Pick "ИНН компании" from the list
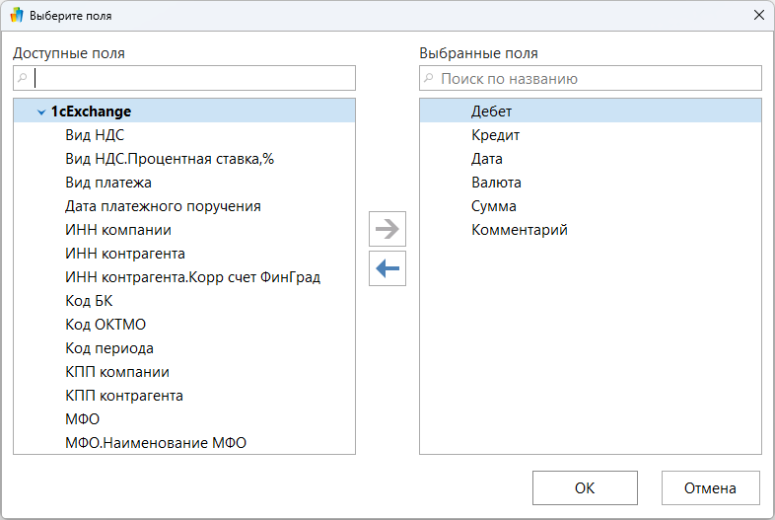This screenshot has height=520, width=775. tap(118, 230)
